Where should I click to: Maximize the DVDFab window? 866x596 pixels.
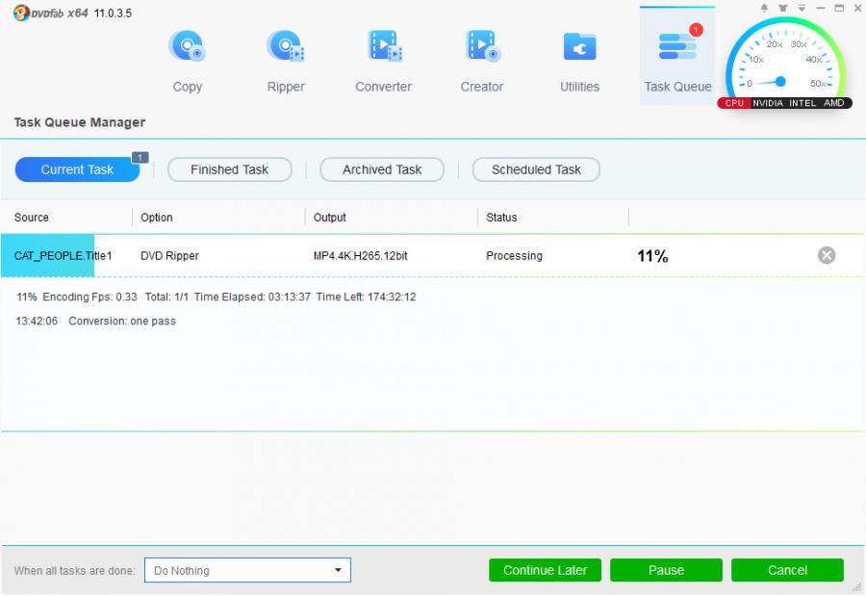click(839, 8)
